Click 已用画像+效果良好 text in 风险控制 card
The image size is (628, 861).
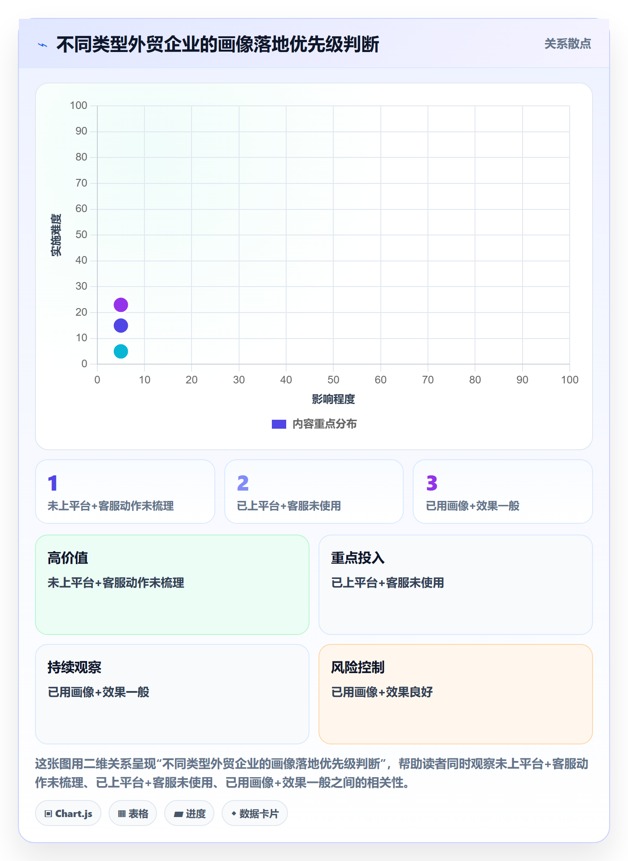(x=382, y=692)
